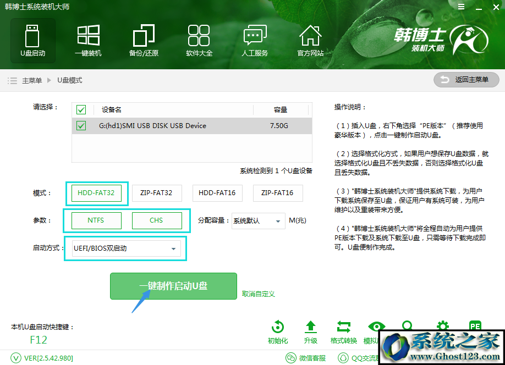This screenshot has height=365, width=505.
Task: Open the U盘启动 tab
Action: pos(33,41)
